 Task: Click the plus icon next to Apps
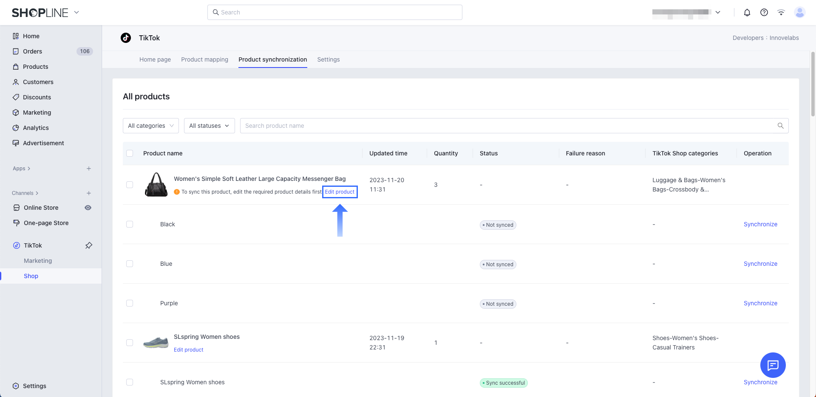pos(89,169)
